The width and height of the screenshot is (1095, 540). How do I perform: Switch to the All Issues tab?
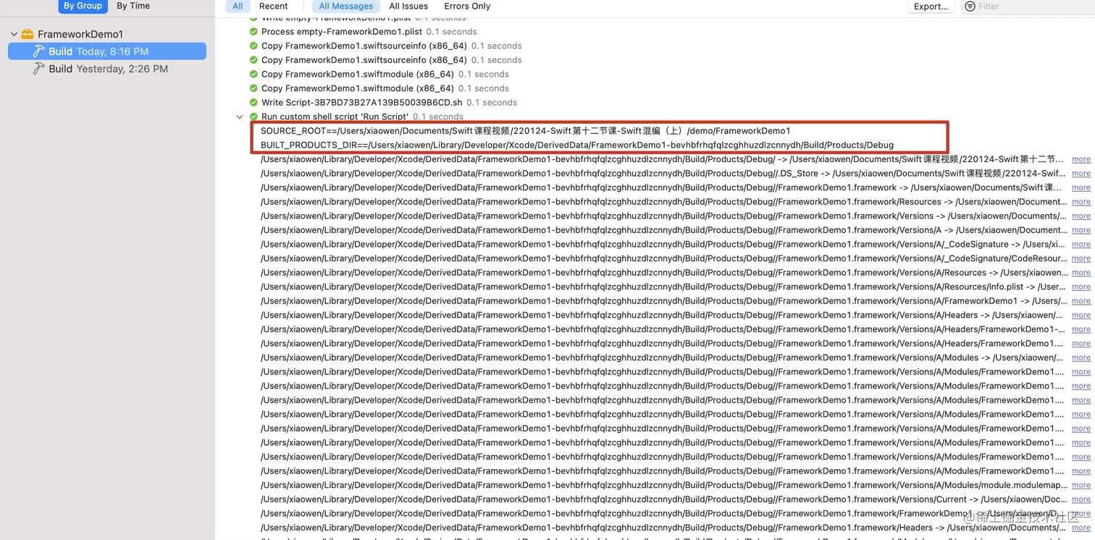click(x=408, y=7)
